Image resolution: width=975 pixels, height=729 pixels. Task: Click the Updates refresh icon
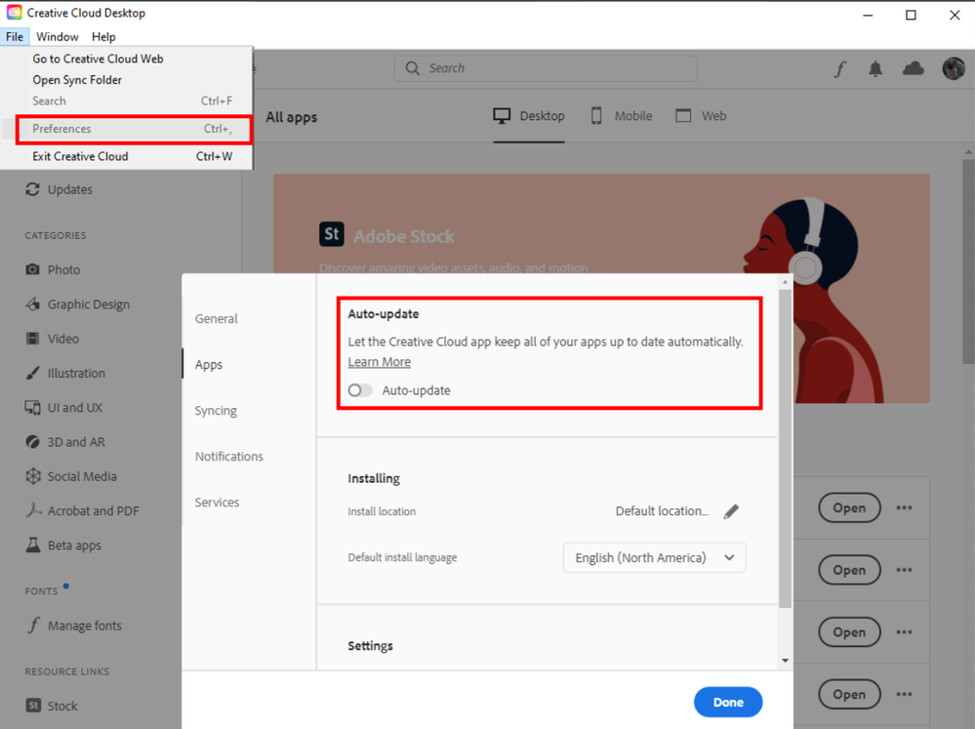[x=32, y=189]
